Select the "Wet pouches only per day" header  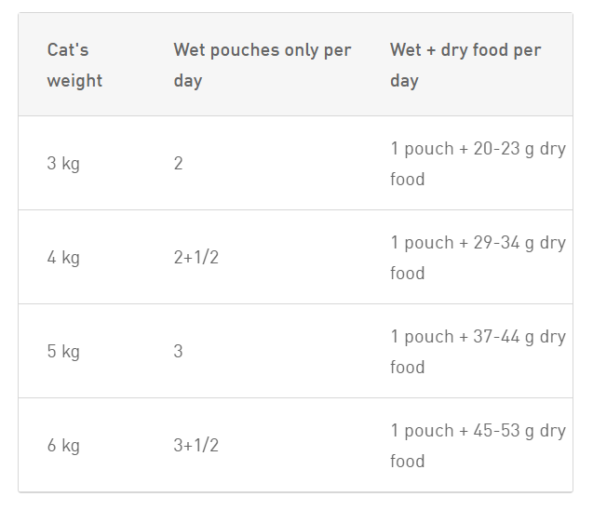pos(263,65)
